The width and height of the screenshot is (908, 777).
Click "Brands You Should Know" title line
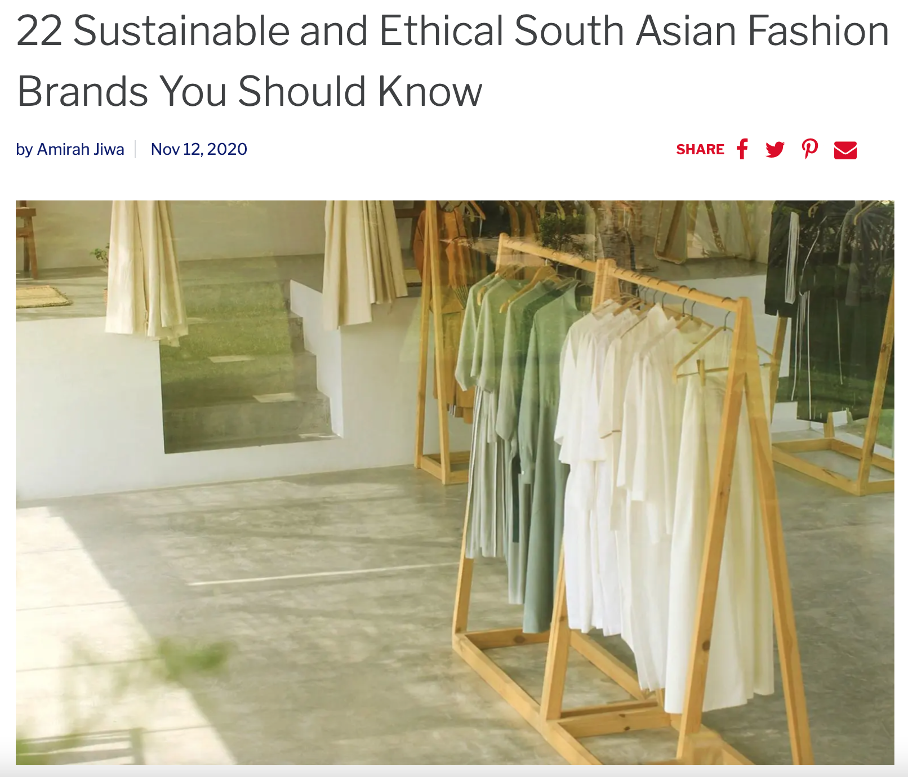250,91
